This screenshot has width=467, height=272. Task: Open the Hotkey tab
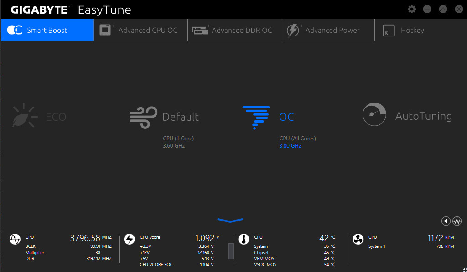tap(420, 30)
